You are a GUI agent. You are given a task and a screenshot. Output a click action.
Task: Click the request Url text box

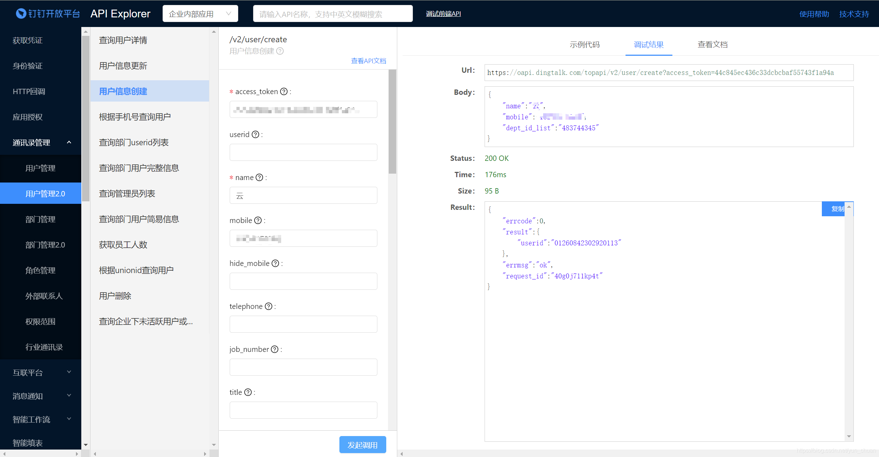669,72
